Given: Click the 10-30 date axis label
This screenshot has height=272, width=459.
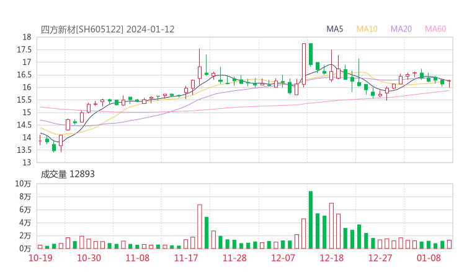Looking at the screenshot, I should 89,258.
